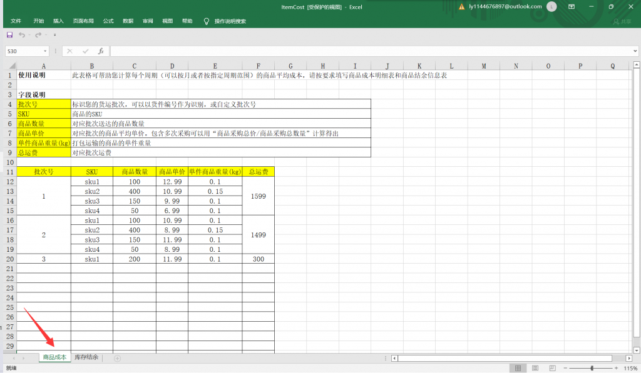The width and height of the screenshot is (641, 373).
Task: Switch to the 商品成本 sheet tab
Action: (x=55, y=357)
